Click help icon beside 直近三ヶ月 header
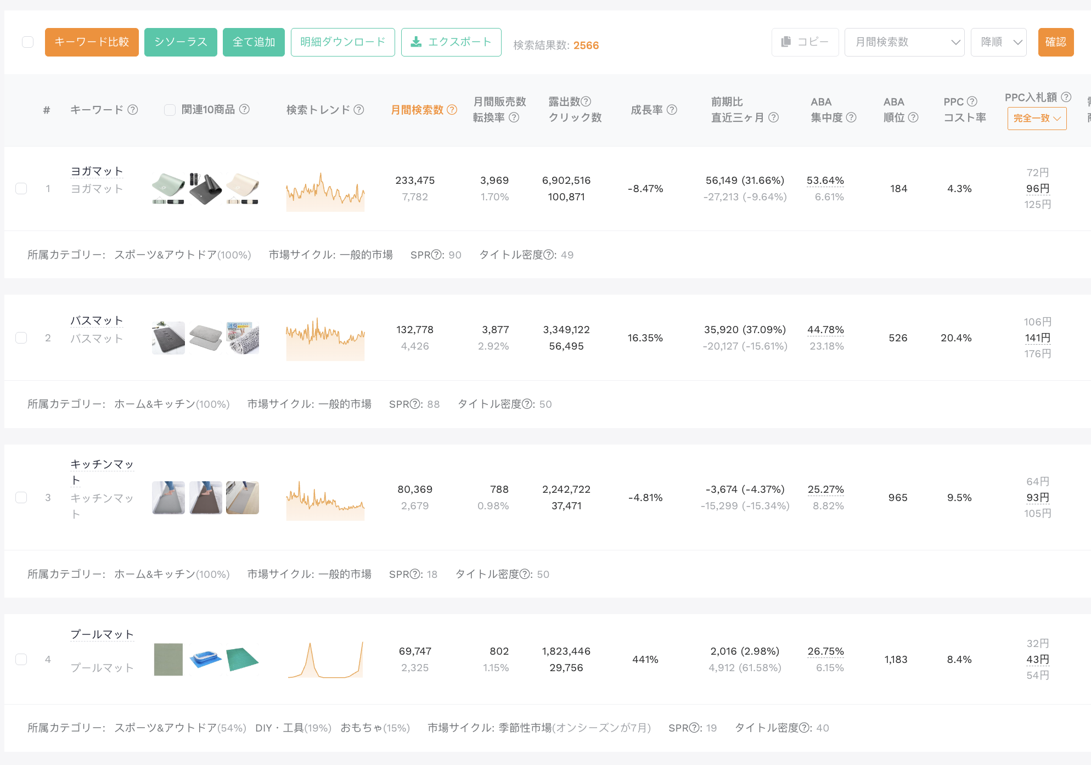Screen dimensions: 1091x765 774,117
